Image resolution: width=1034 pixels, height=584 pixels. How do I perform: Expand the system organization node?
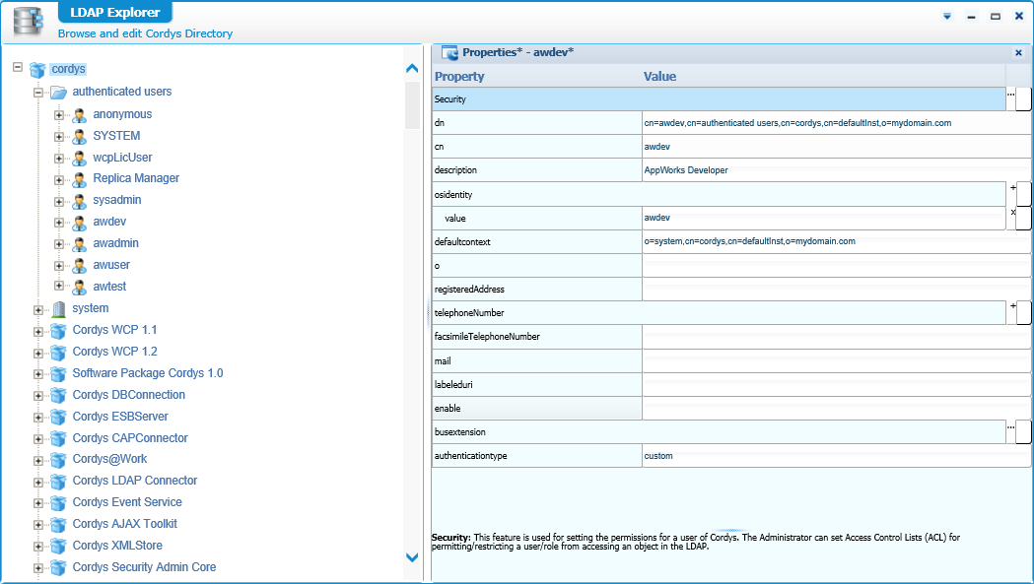point(38,310)
